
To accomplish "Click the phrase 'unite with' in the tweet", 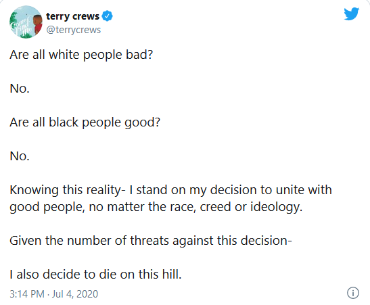I will (x=304, y=190).
